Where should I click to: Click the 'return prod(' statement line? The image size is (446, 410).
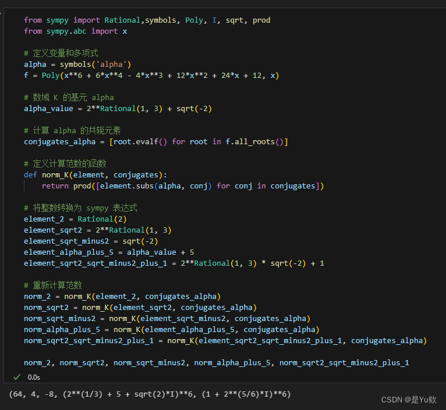click(x=183, y=186)
